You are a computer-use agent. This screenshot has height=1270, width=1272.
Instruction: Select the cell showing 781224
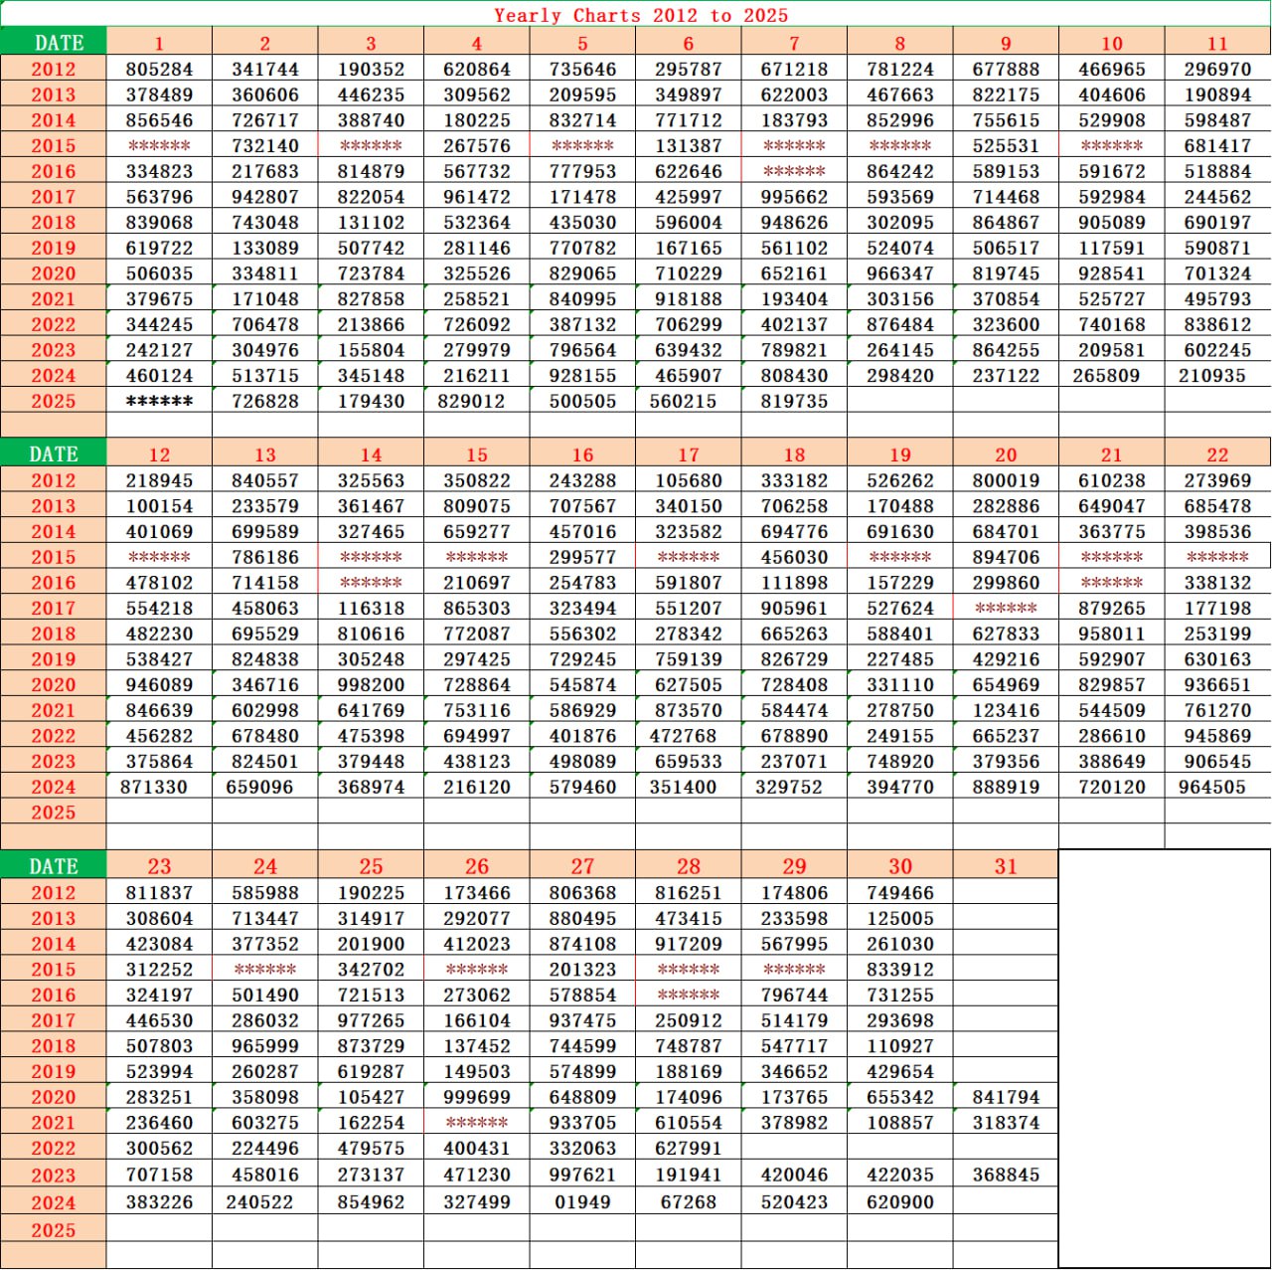pos(900,69)
